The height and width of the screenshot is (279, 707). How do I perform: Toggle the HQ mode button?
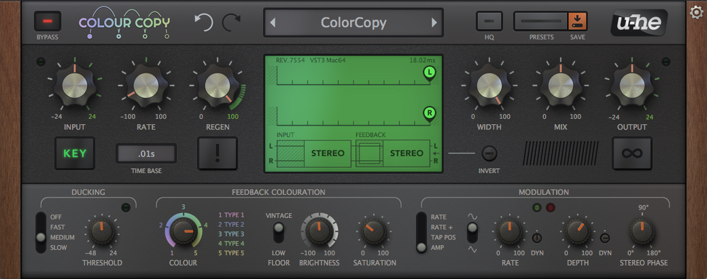pyautogui.click(x=489, y=21)
